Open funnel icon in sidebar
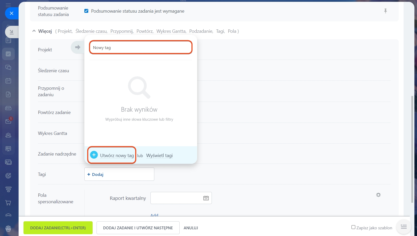 tap(8, 189)
